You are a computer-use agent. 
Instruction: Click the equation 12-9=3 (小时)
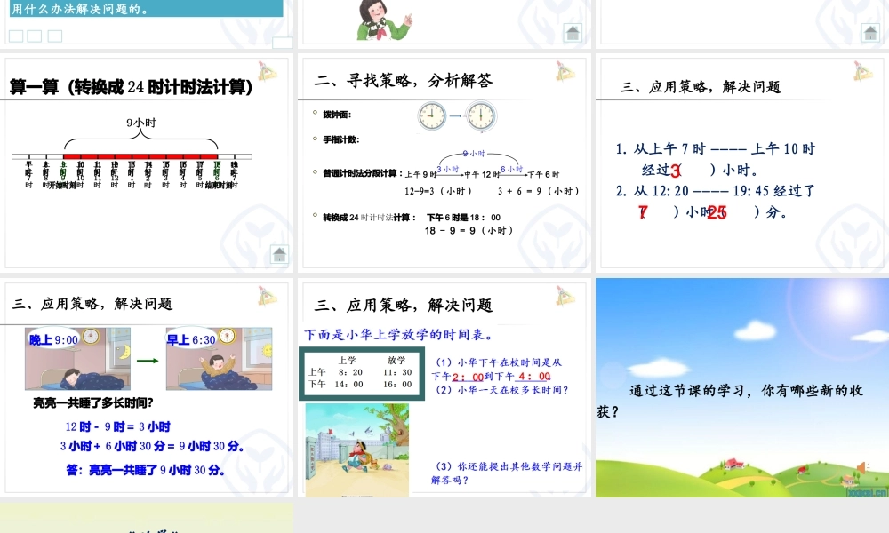438,192
